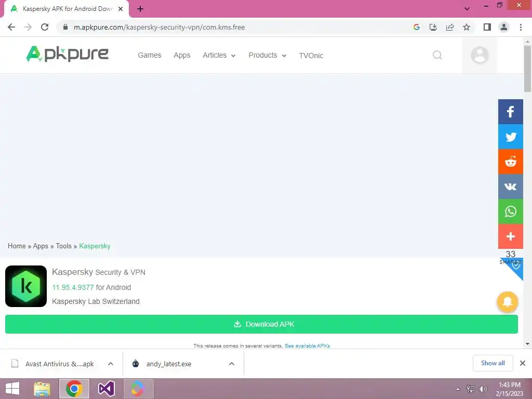This screenshot has height=399, width=532.
Task: Click the network tray icon
Action: click(471, 389)
